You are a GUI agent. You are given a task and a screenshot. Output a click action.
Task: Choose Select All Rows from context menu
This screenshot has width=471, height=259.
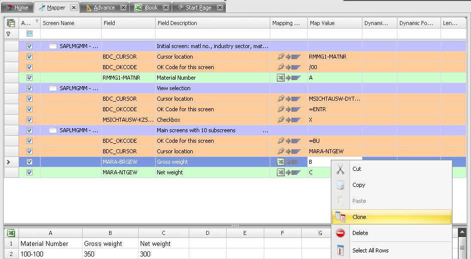tap(370, 250)
